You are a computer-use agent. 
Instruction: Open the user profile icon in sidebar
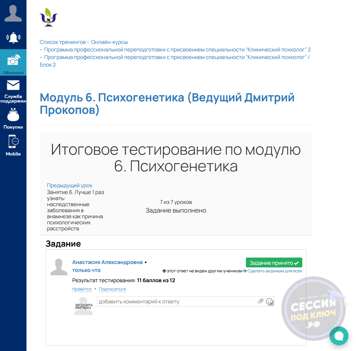[x=13, y=14]
